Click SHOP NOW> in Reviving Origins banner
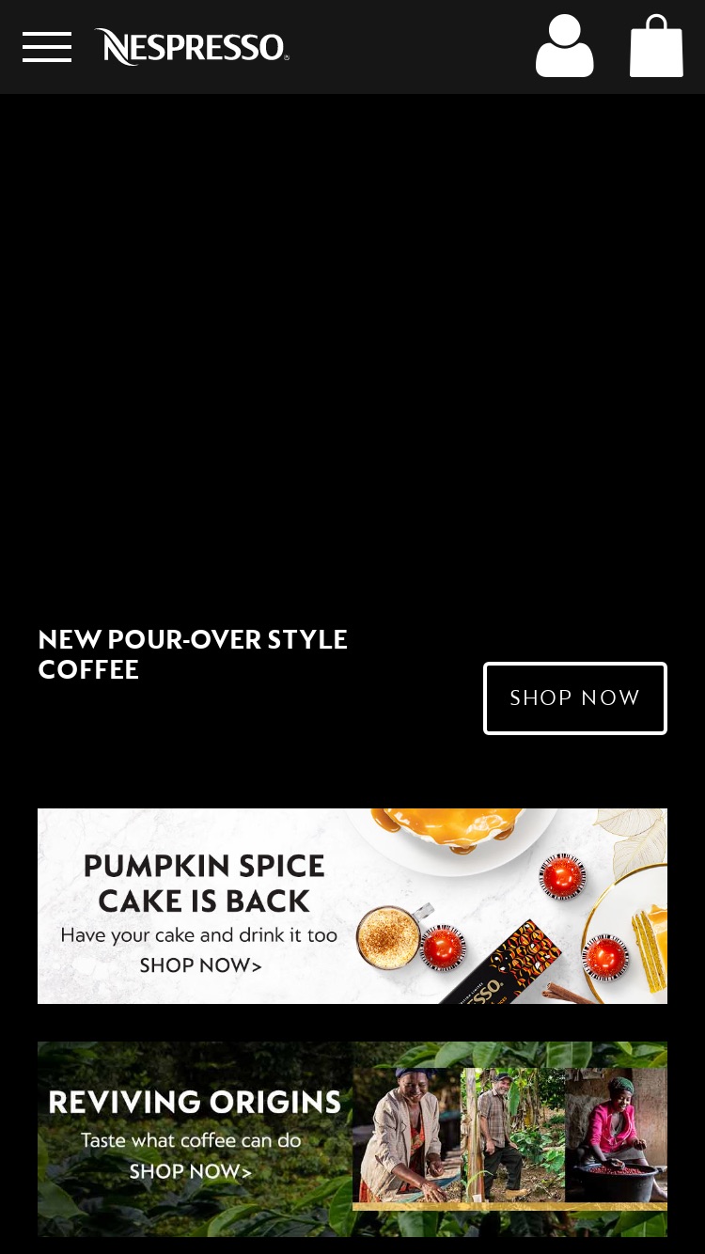Image resolution: width=705 pixels, height=1254 pixels. point(191,1171)
